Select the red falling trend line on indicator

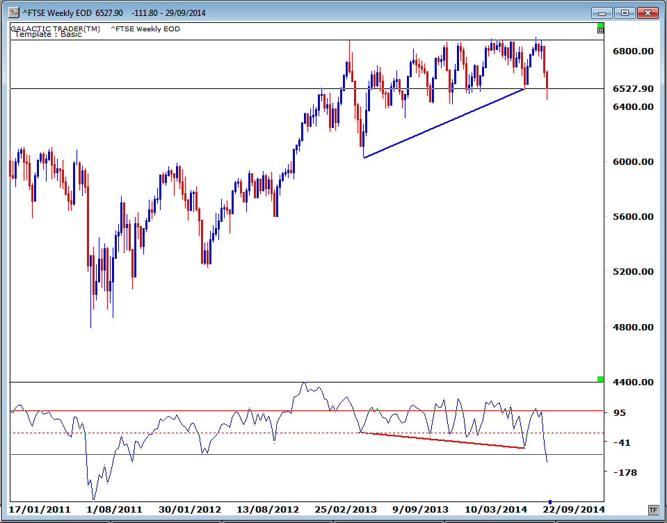click(x=442, y=440)
